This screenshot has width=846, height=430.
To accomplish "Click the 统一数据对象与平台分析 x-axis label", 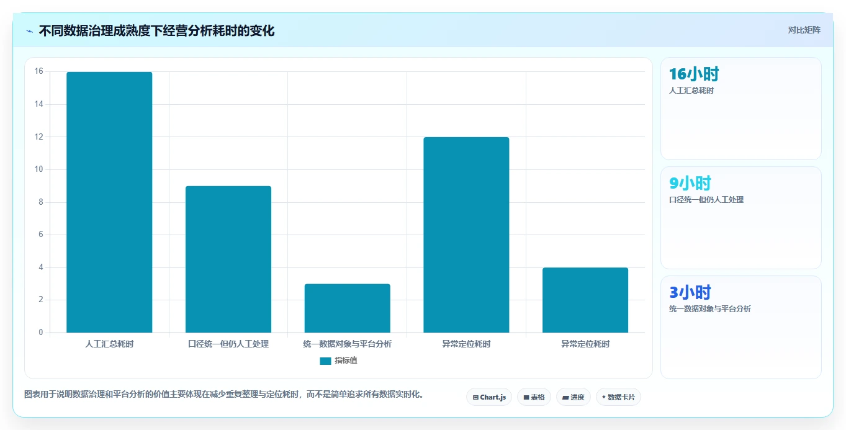I will [347, 344].
